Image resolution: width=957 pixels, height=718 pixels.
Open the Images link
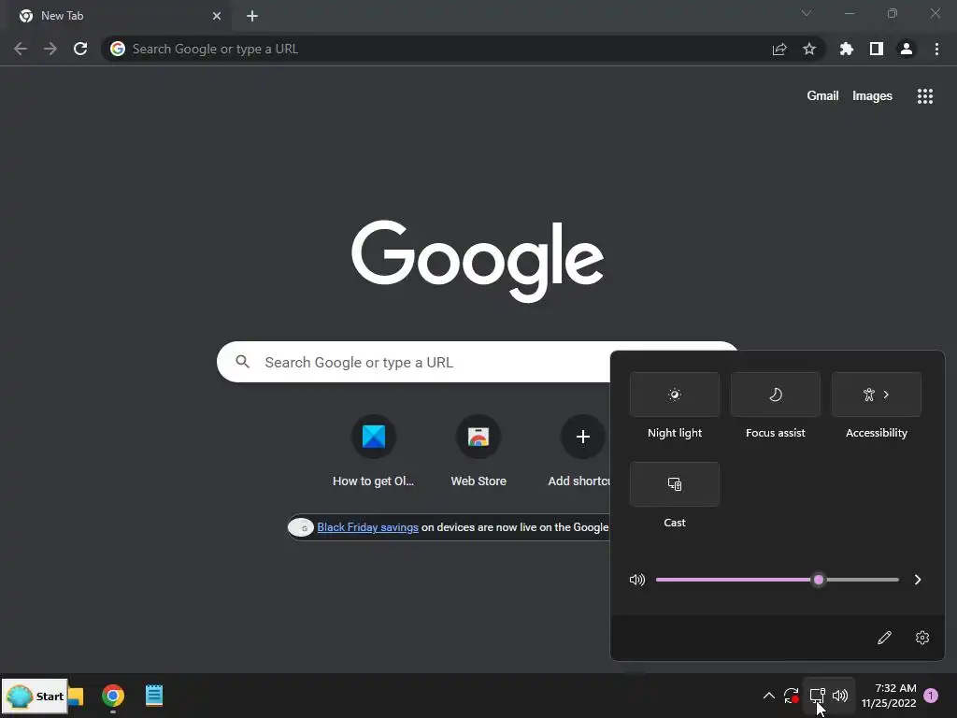coord(872,96)
